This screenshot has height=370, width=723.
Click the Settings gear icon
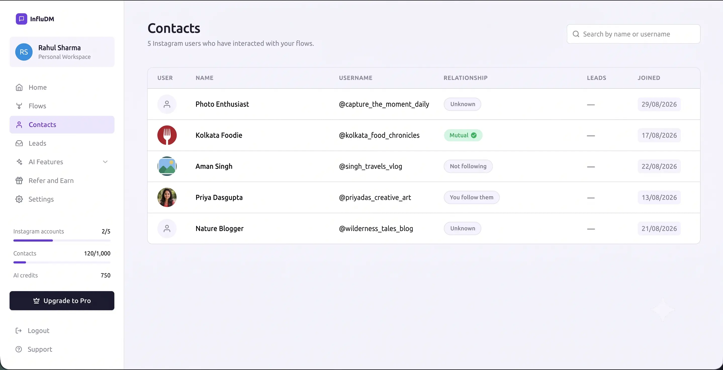coord(19,199)
